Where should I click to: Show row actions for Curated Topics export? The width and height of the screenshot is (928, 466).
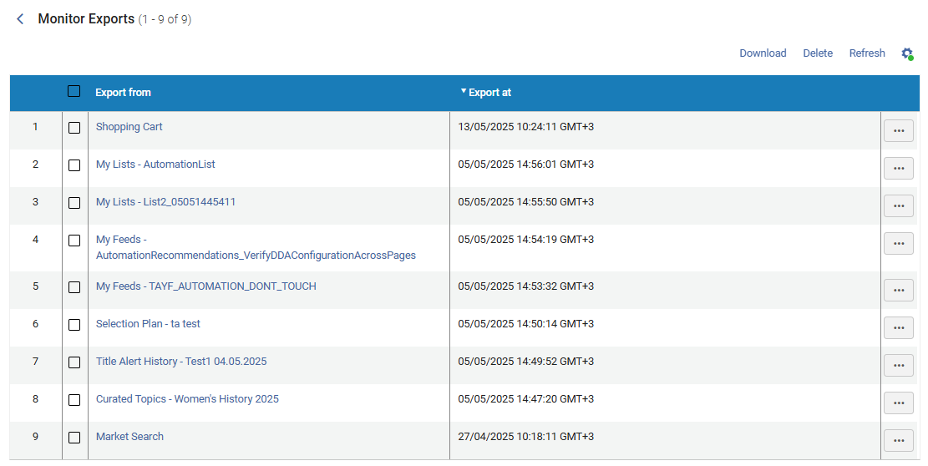click(x=898, y=403)
